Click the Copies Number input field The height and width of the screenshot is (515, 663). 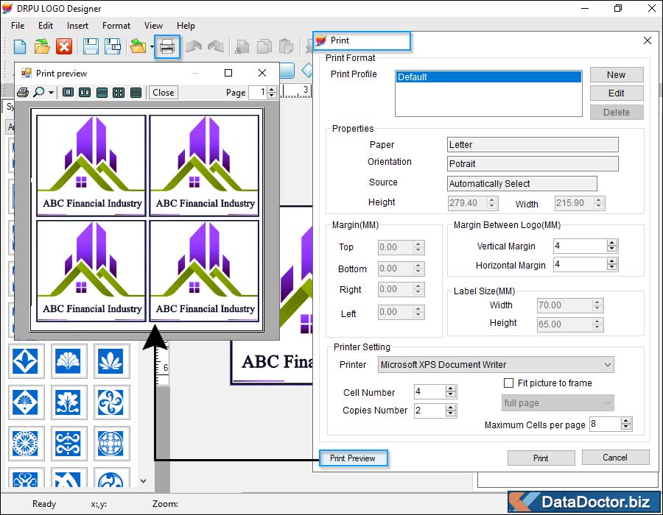coord(430,411)
